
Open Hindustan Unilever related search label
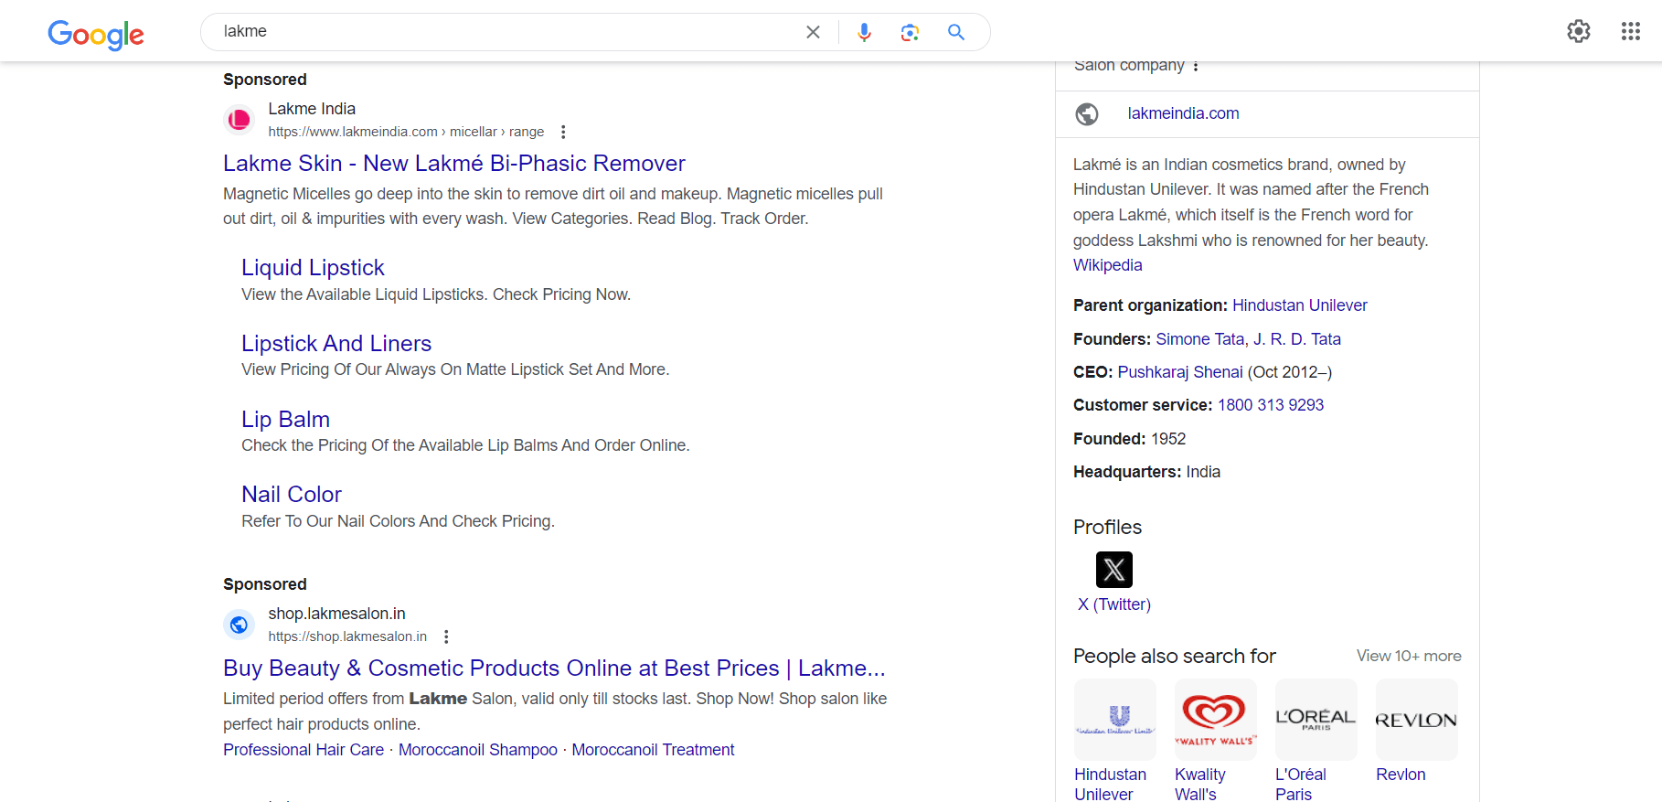[1110, 785]
